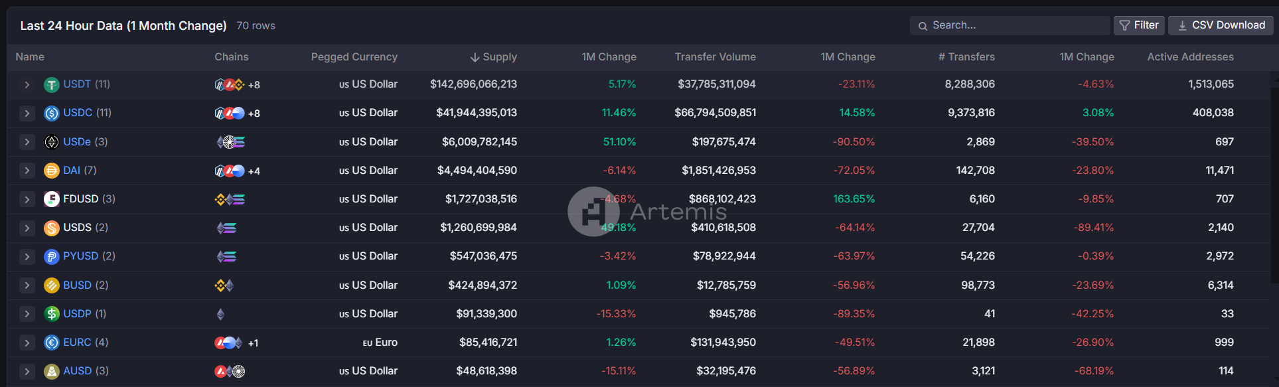
Task: Open the PYUSD name link
Action: tap(81, 256)
